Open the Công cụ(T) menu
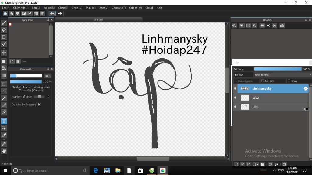 pyautogui.click(x=119, y=8)
